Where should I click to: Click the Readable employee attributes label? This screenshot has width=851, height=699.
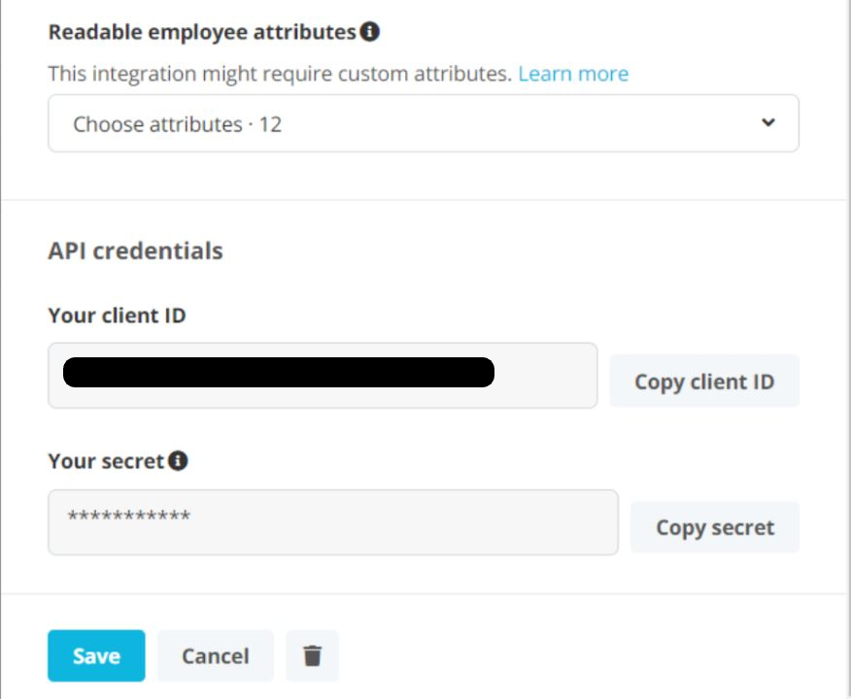point(202,32)
